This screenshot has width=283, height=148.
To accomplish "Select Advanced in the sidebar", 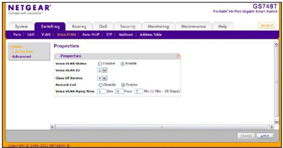I will tap(21, 57).
